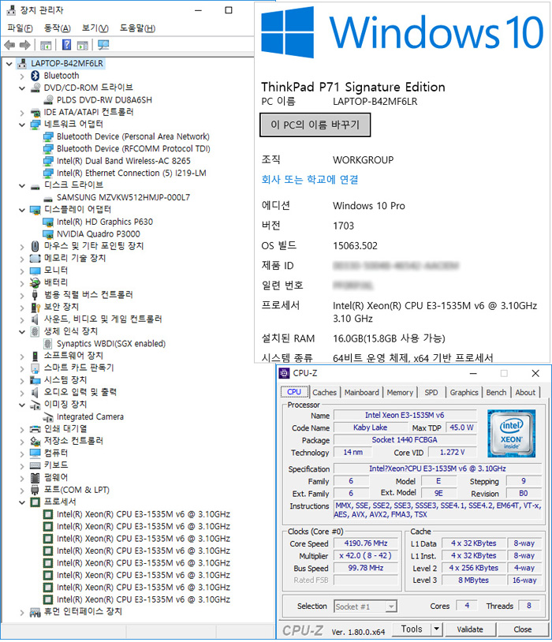Switch to the Bench tab in CPU-Z
Screen dimensions: 552x642
click(496, 392)
